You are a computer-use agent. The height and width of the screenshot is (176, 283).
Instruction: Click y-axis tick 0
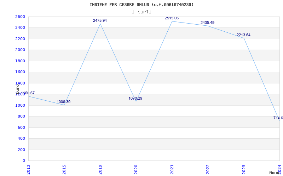coord(24,161)
